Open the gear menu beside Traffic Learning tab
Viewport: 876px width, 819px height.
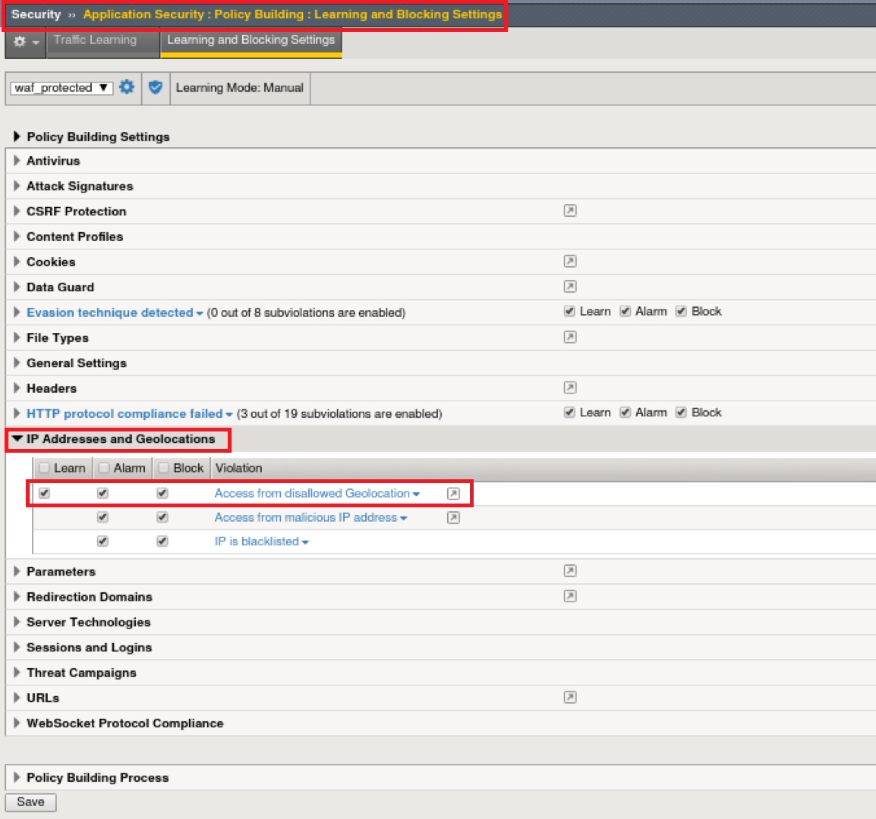(x=26, y=42)
